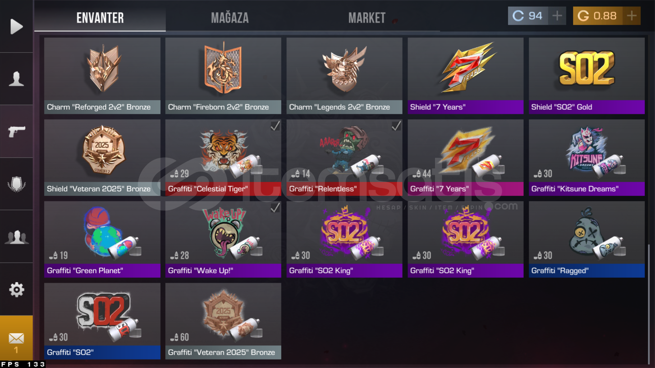This screenshot has width=655, height=368.
Task: Add gold currency with plus button
Action: [631, 16]
